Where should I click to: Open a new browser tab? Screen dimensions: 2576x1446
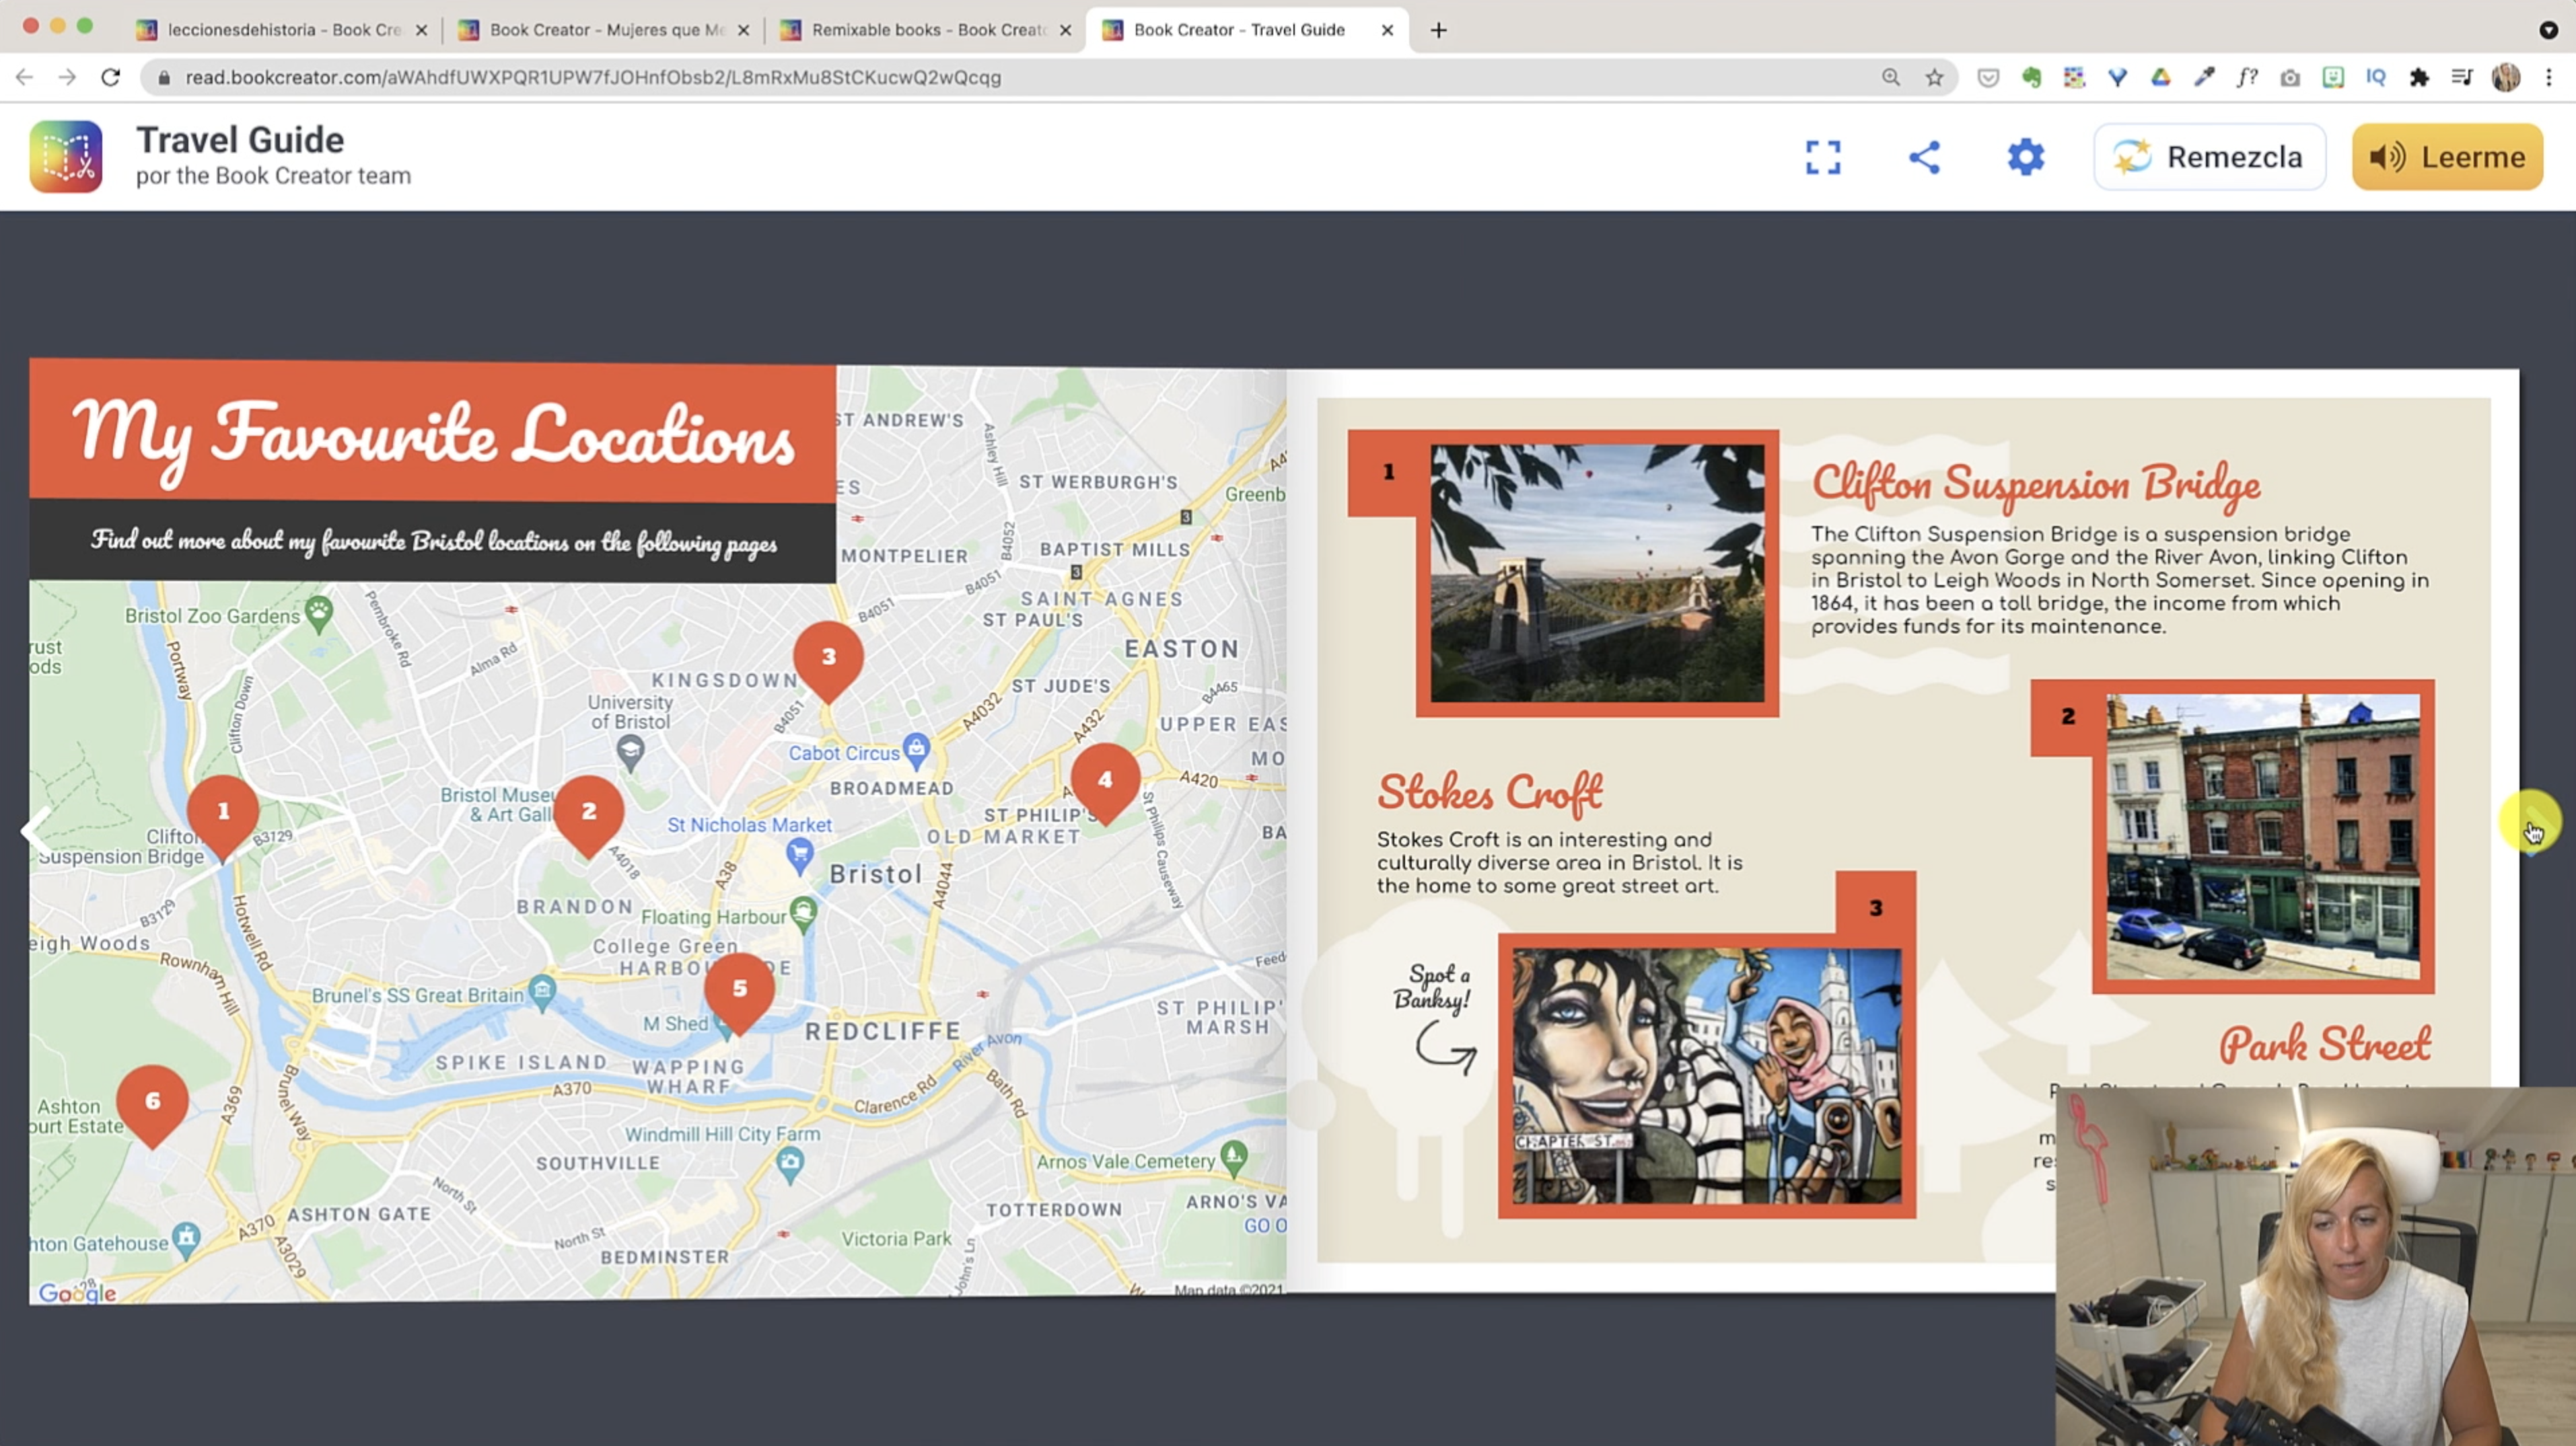coord(1438,30)
